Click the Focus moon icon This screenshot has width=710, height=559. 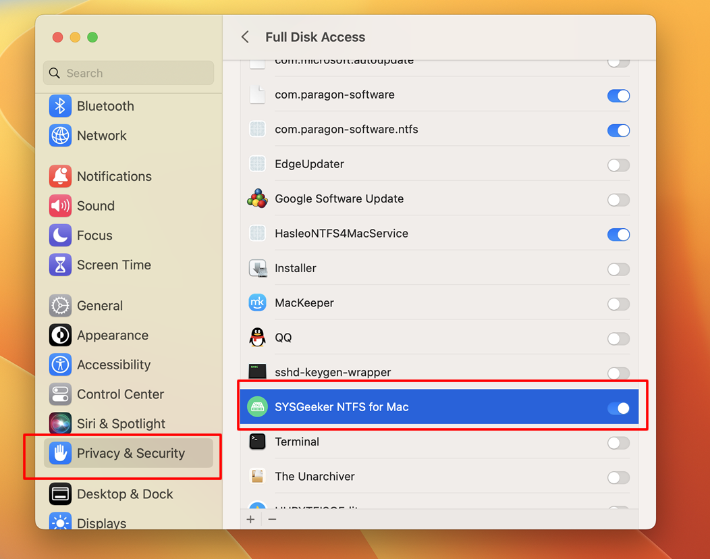[60, 235]
